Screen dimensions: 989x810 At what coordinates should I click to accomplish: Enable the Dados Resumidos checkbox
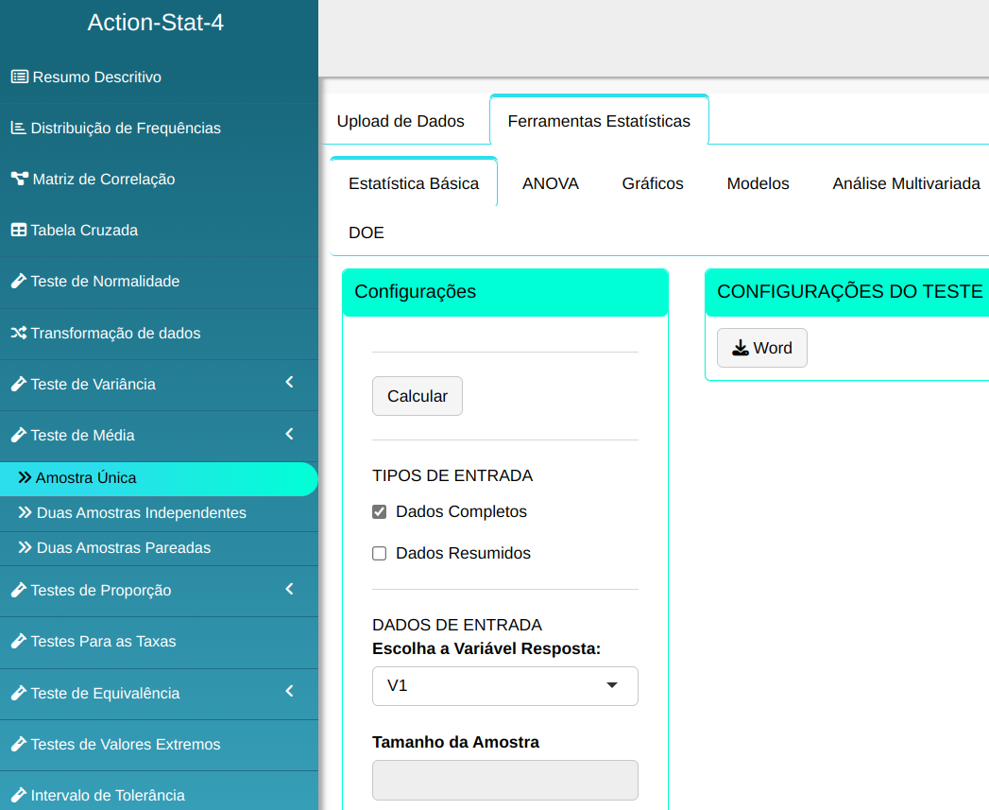380,554
